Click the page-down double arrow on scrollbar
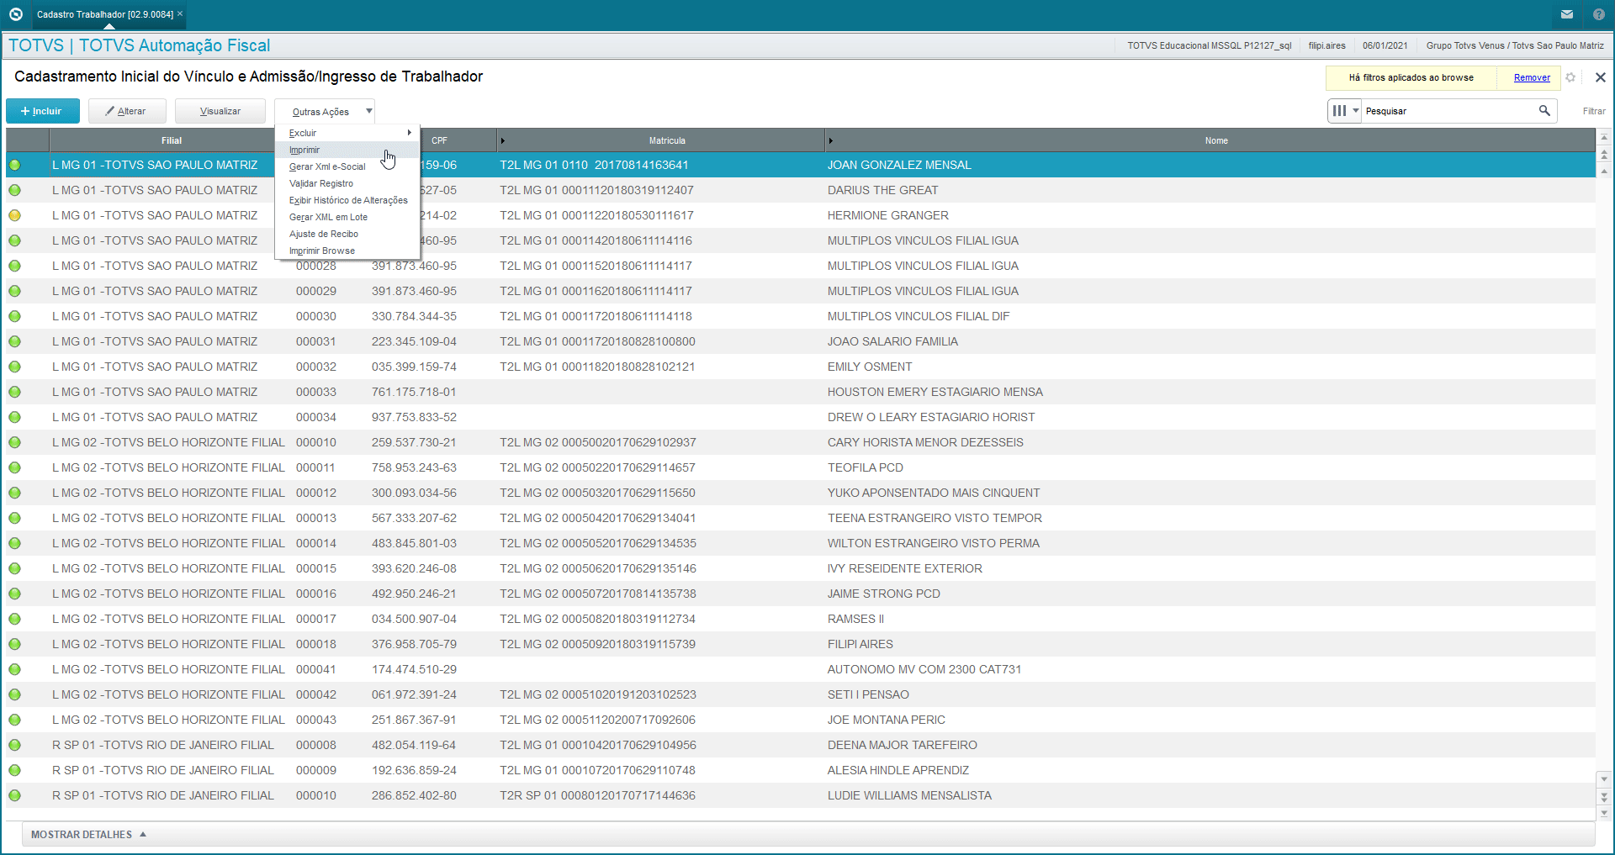This screenshot has height=855, width=1615. click(x=1604, y=796)
